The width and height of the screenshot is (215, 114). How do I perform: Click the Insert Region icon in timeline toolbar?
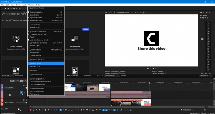[x=100, y=110]
